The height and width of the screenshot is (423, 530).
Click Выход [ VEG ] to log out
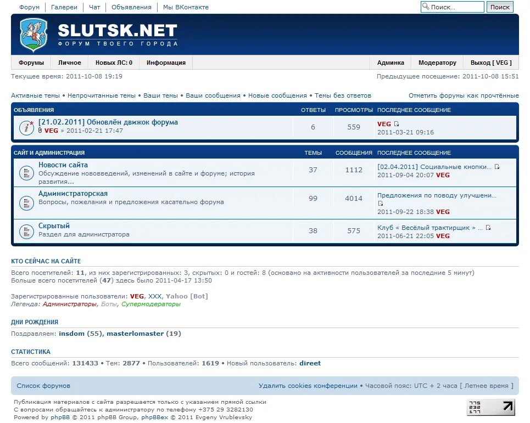coord(491,63)
